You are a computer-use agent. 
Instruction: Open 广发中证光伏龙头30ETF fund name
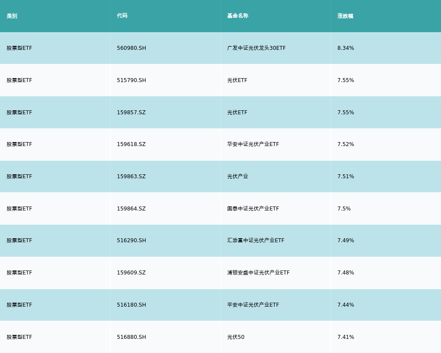pos(256,48)
